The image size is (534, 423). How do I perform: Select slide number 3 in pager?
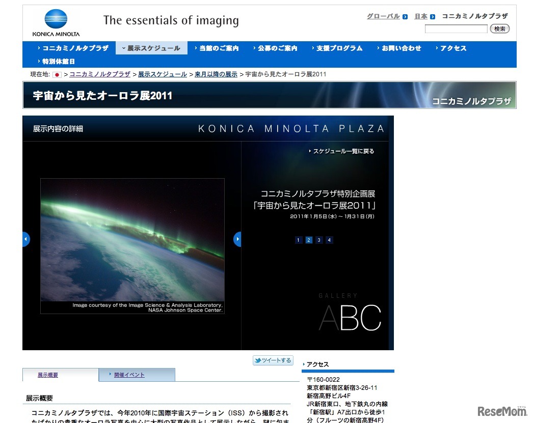point(319,240)
